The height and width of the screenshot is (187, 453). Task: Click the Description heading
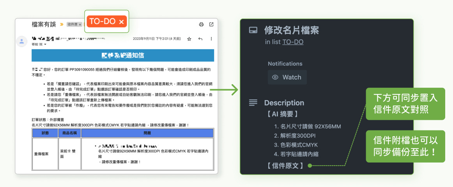284,103
